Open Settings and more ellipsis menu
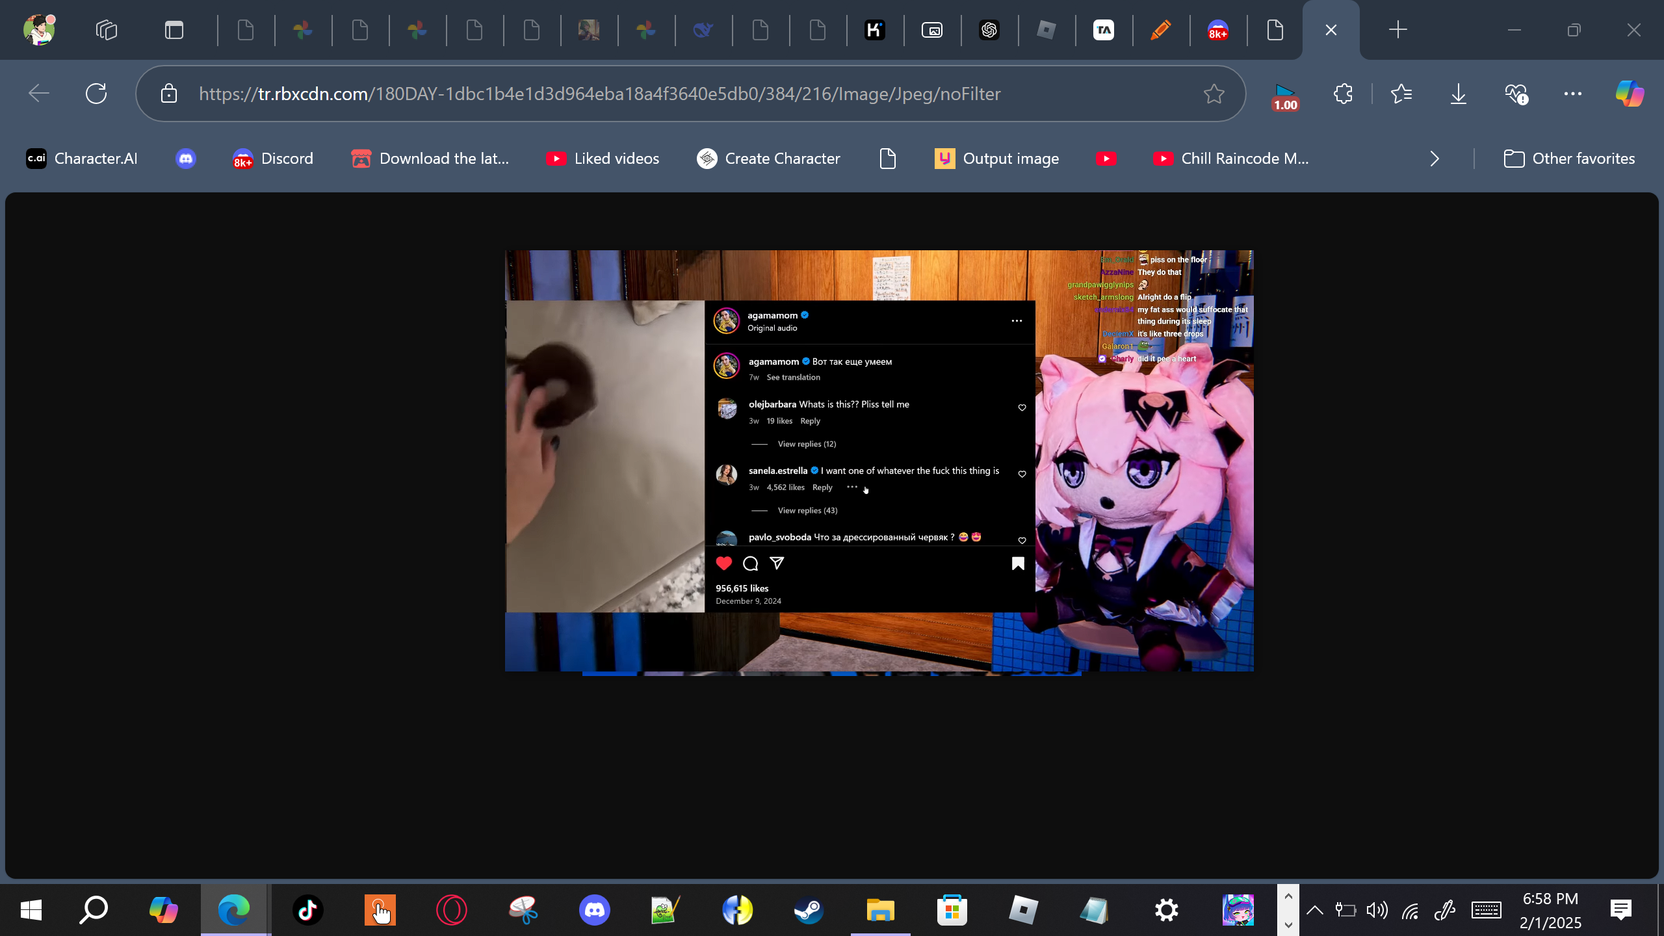Viewport: 1664px width, 936px height. point(1573,94)
